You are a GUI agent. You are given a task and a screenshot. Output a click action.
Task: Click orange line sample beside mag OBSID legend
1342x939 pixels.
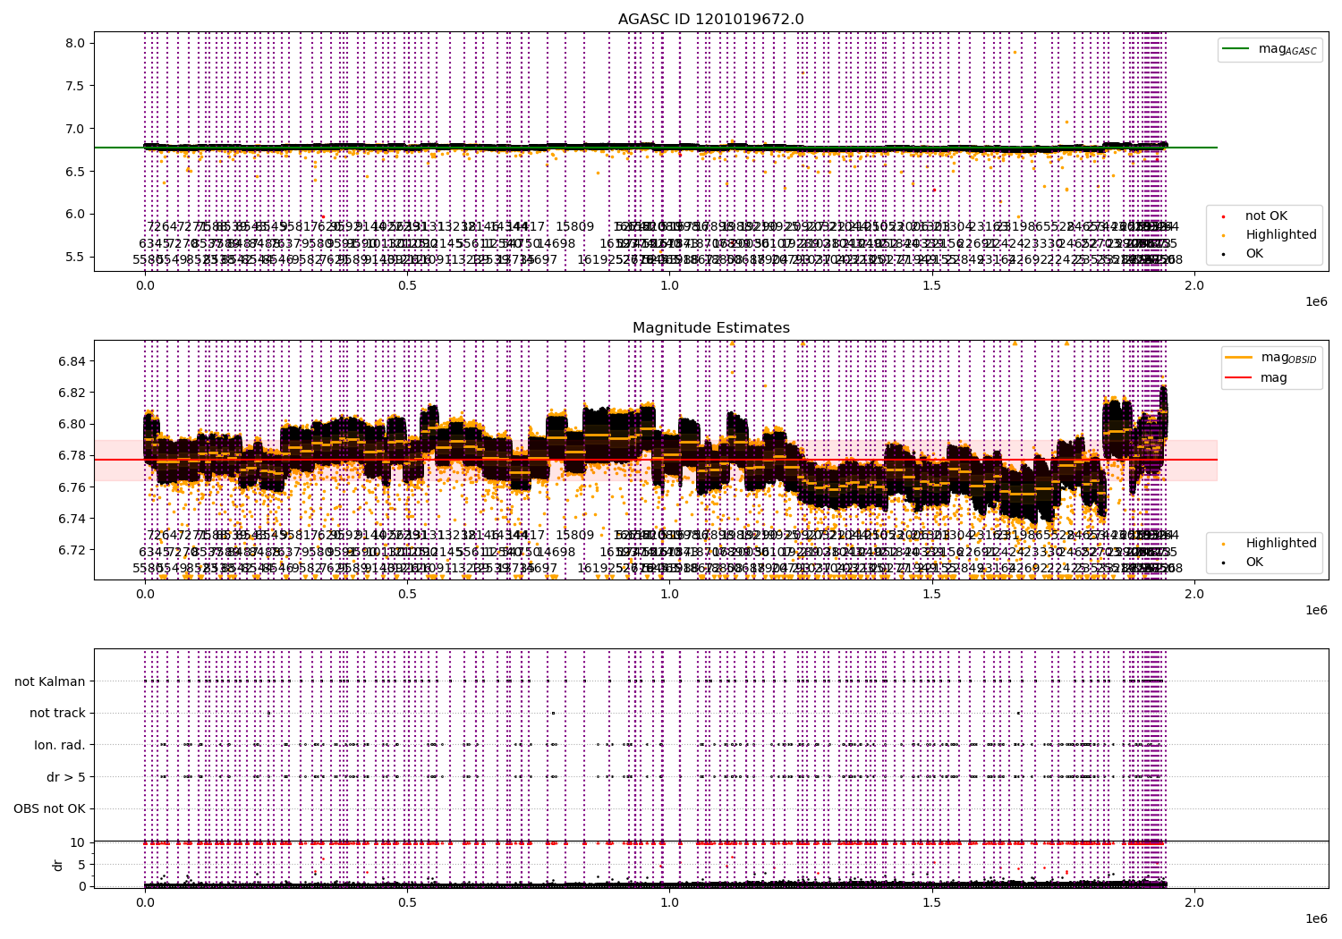[x=1240, y=358]
